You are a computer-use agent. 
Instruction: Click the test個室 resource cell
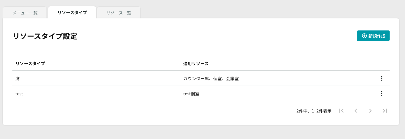[x=191, y=94]
